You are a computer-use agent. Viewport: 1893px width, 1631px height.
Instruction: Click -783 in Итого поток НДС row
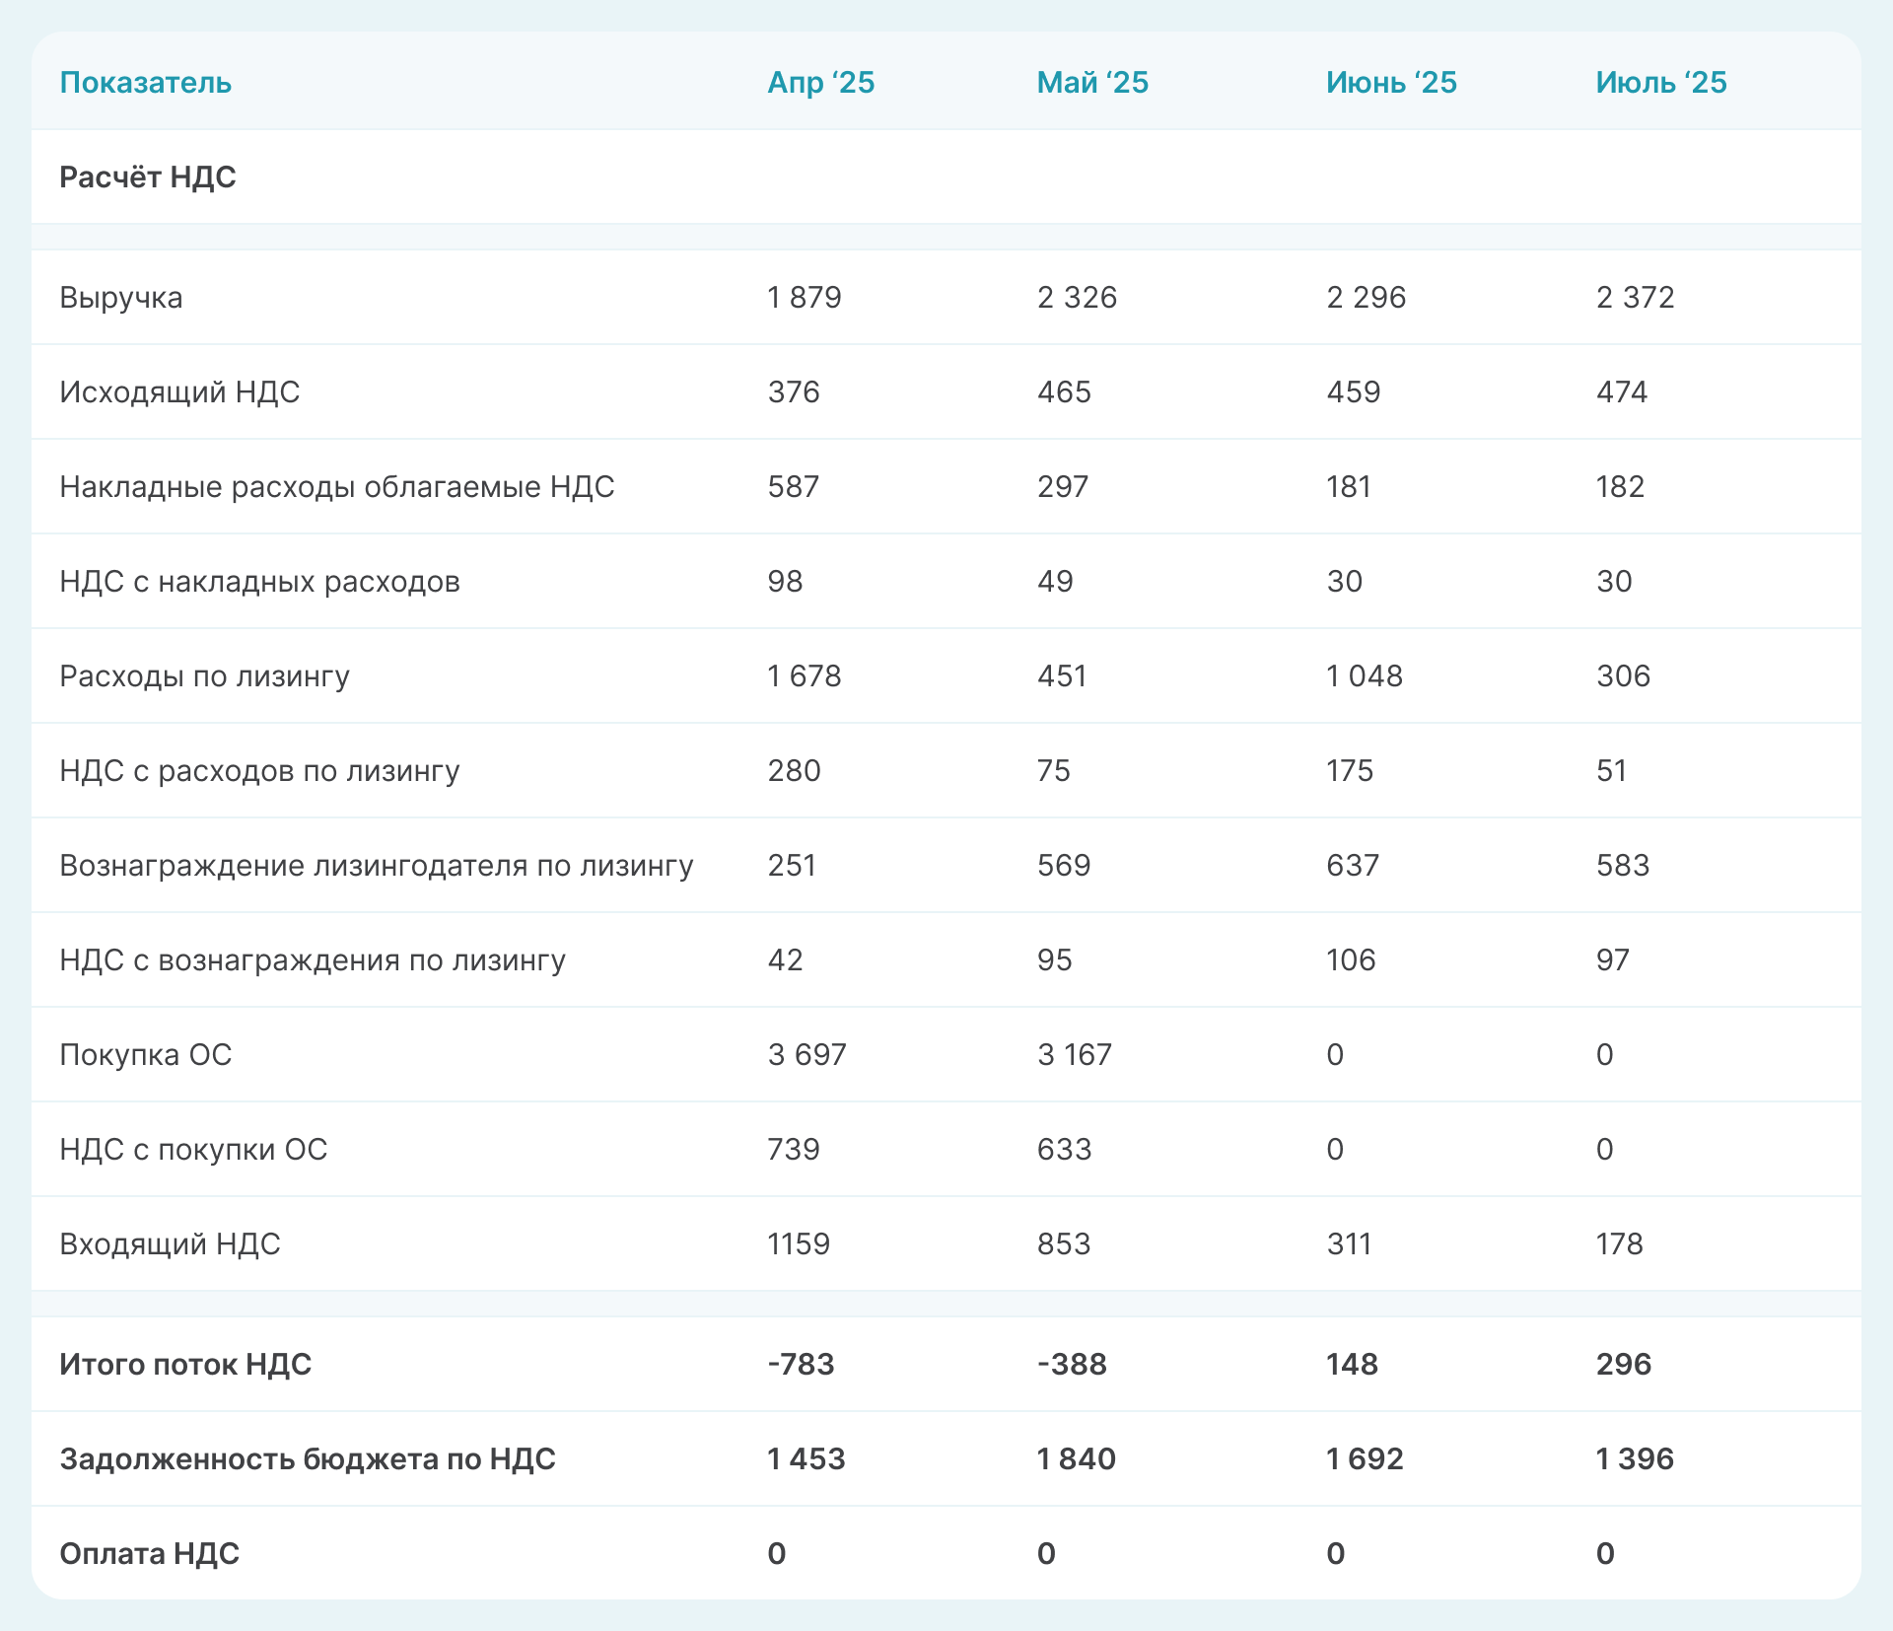(x=801, y=1365)
